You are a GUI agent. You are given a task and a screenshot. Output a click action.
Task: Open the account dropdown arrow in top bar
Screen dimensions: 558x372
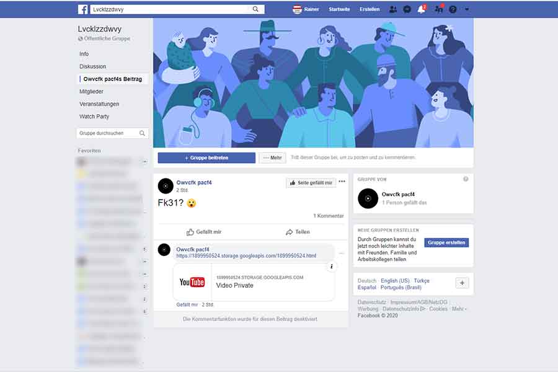point(466,9)
